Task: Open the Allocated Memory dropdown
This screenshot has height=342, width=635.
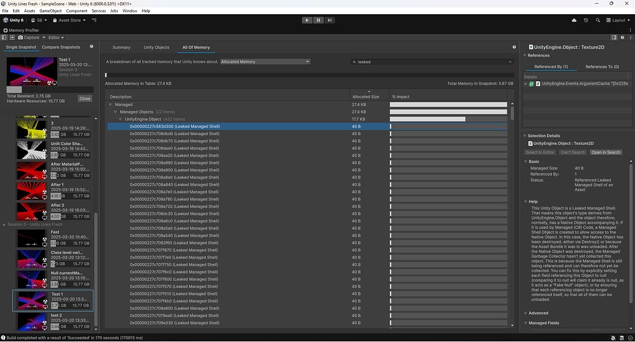Action: click(x=265, y=61)
